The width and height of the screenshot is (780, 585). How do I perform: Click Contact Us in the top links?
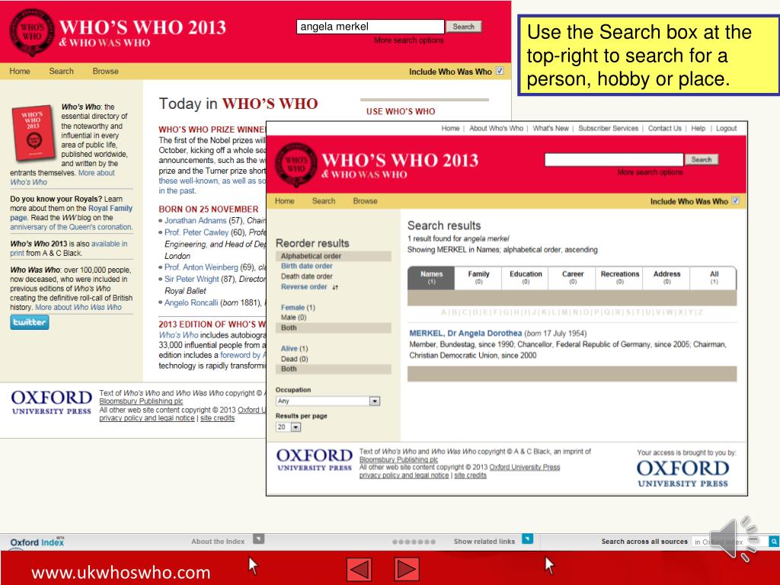tap(664, 128)
